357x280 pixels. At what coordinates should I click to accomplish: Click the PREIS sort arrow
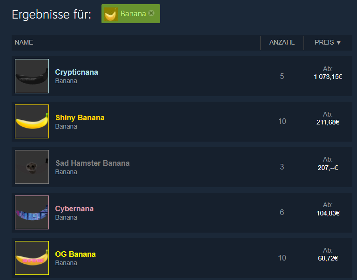coord(338,43)
